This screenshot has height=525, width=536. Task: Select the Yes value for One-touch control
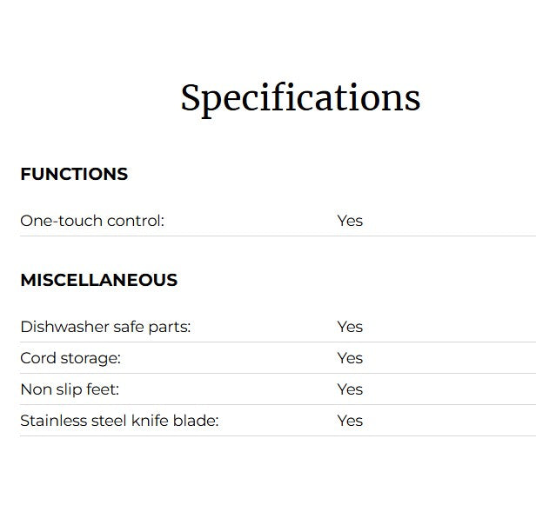click(x=350, y=221)
